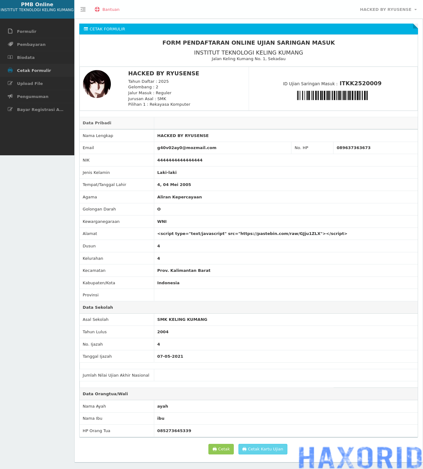Click email g40v02ay0@mozmail.com
The image size is (423, 469).
pos(187,148)
